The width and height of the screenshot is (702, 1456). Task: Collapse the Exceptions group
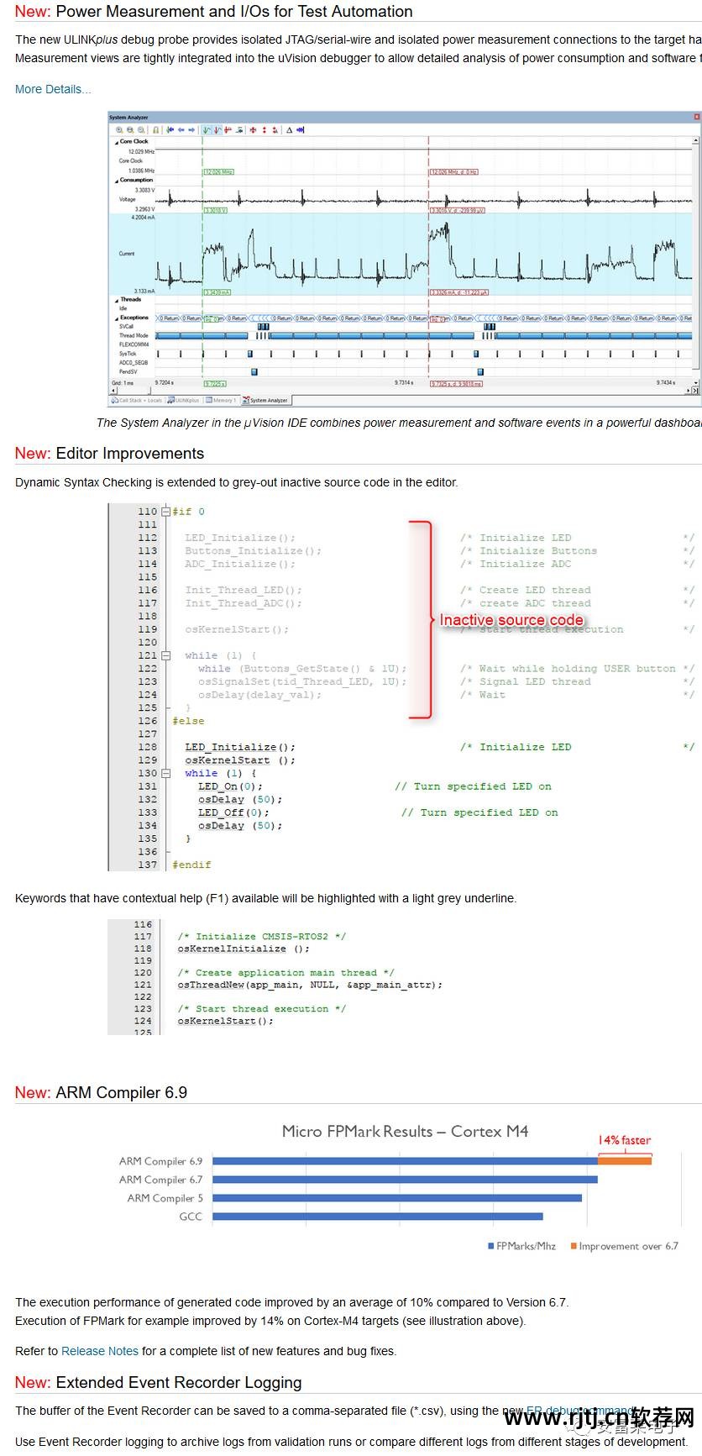[x=117, y=318]
